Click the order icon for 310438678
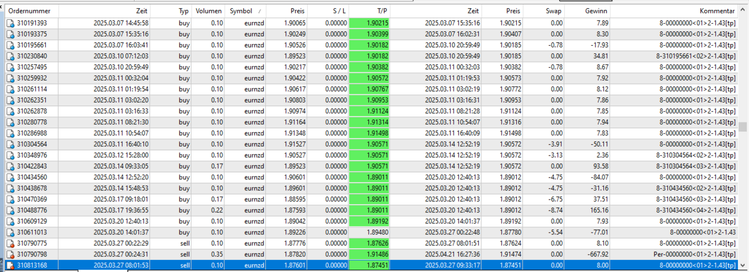Image resolution: width=749 pixels, height=272 pixels. tap(10, 188)
